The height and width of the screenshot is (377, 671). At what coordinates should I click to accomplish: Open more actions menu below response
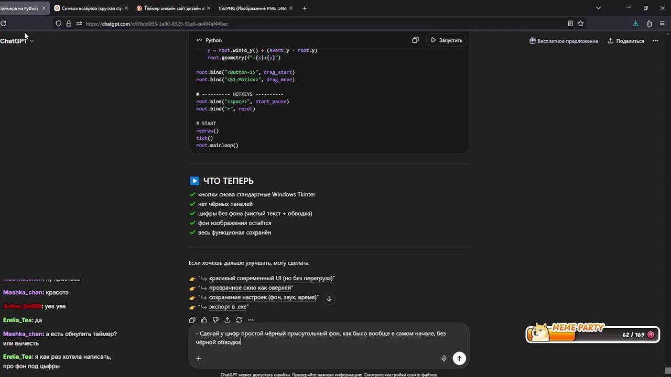point(251,320)
